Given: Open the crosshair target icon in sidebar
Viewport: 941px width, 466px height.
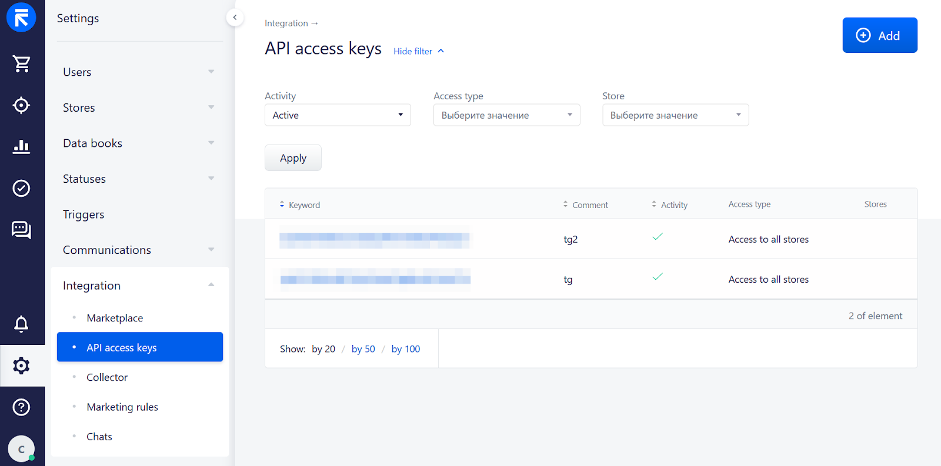Looking at the screenshot, I should [x=22, y=105].
